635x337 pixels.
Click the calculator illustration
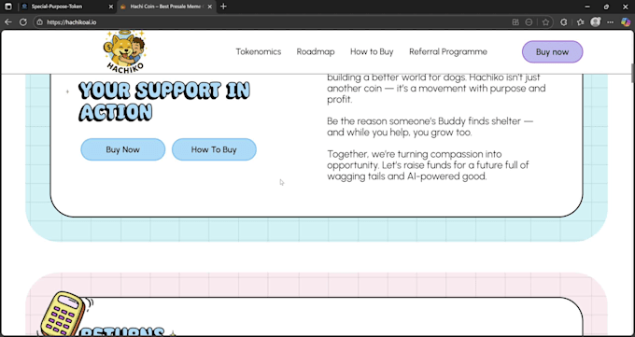pos(63,314)
